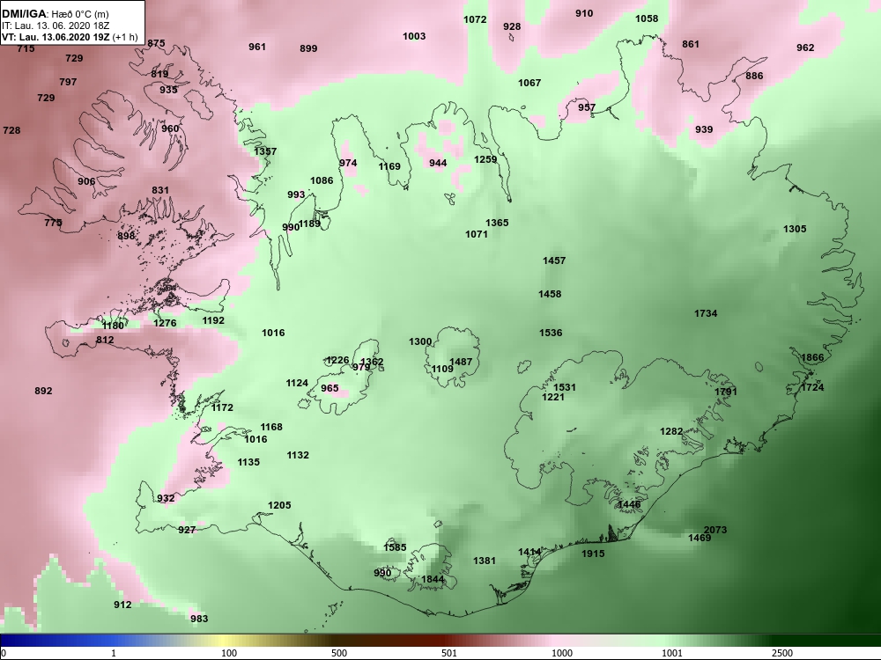The image size is (881, 660).
Task: Click the 983 value near the bottom
Action: coord(199,619)
